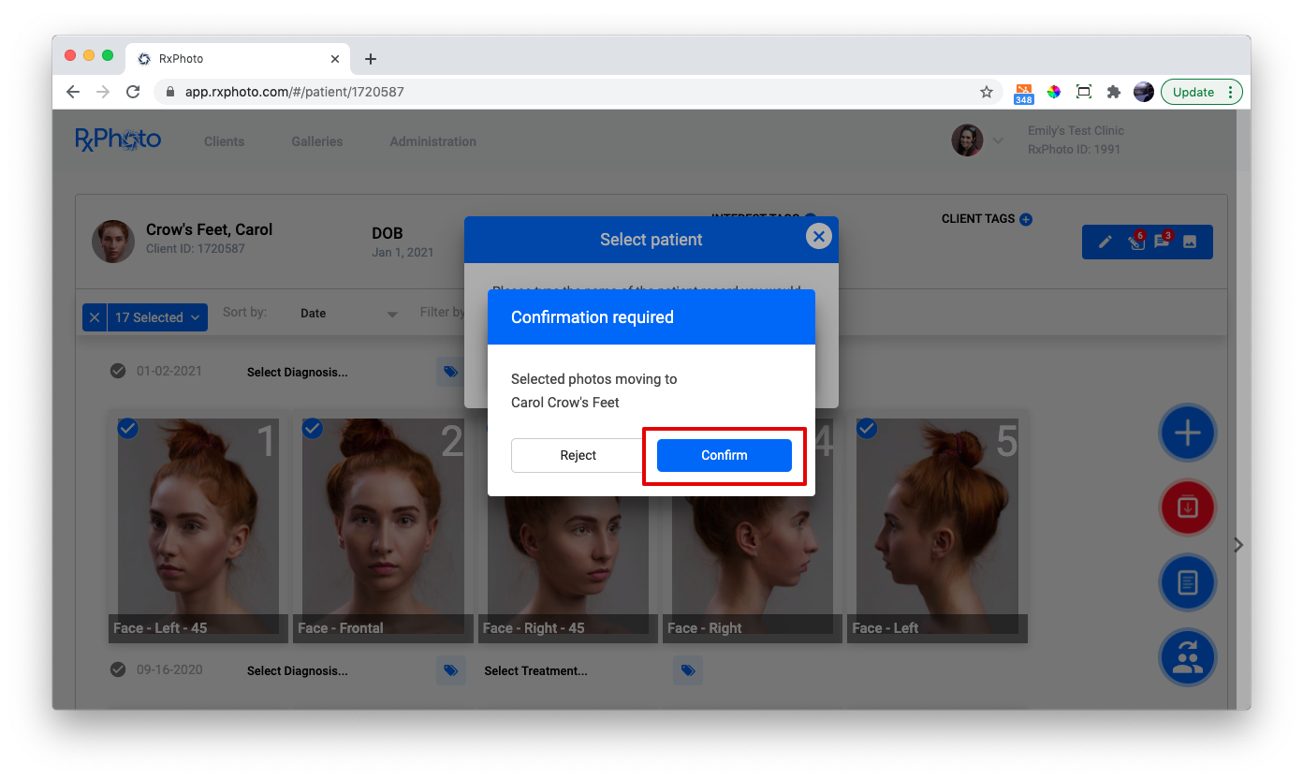The width and height of the screenshot is (1303, 779).
Task: Click the pencil edit client icon
Action: click(x=1105, y=242)
